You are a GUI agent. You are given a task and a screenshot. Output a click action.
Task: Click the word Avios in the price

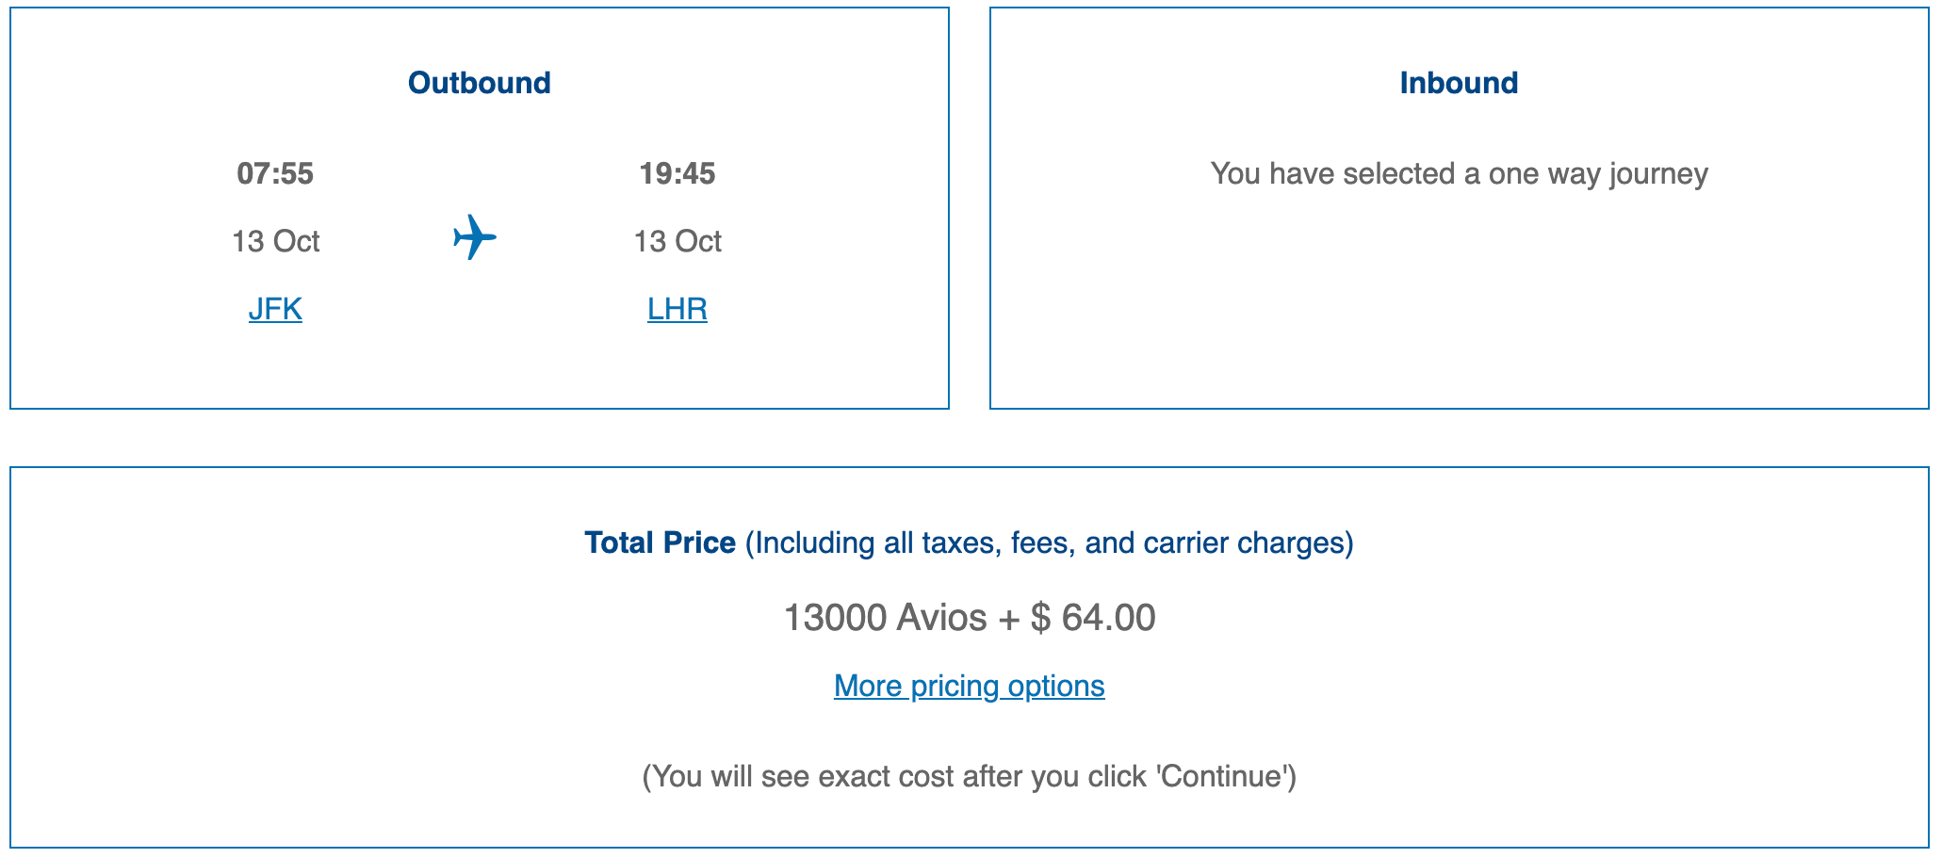[x=941, y=618]
